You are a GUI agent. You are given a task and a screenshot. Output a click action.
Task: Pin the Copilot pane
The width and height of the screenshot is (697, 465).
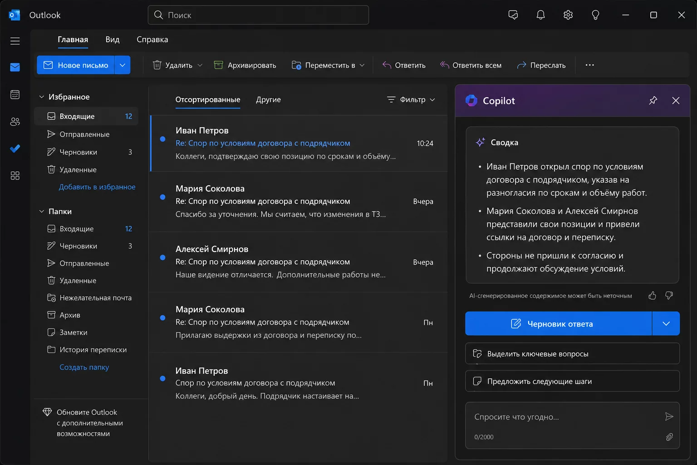653,100
